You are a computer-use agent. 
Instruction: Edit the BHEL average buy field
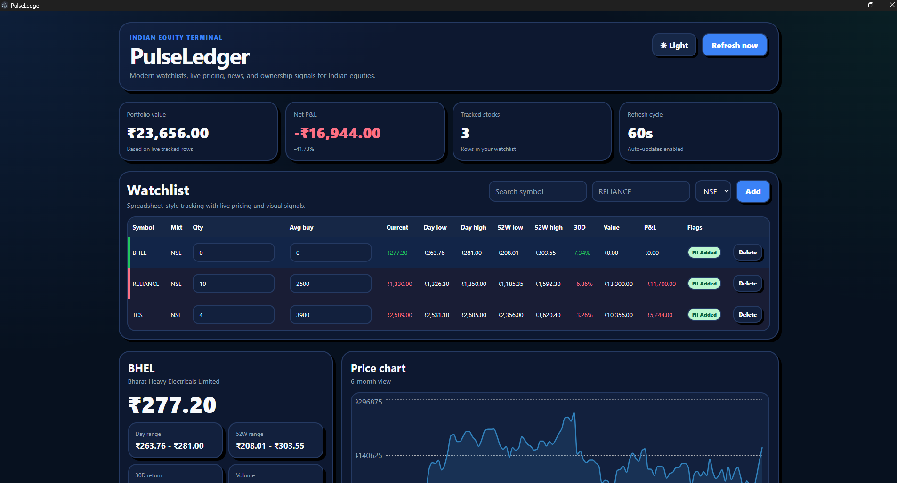tap(331, 253)
